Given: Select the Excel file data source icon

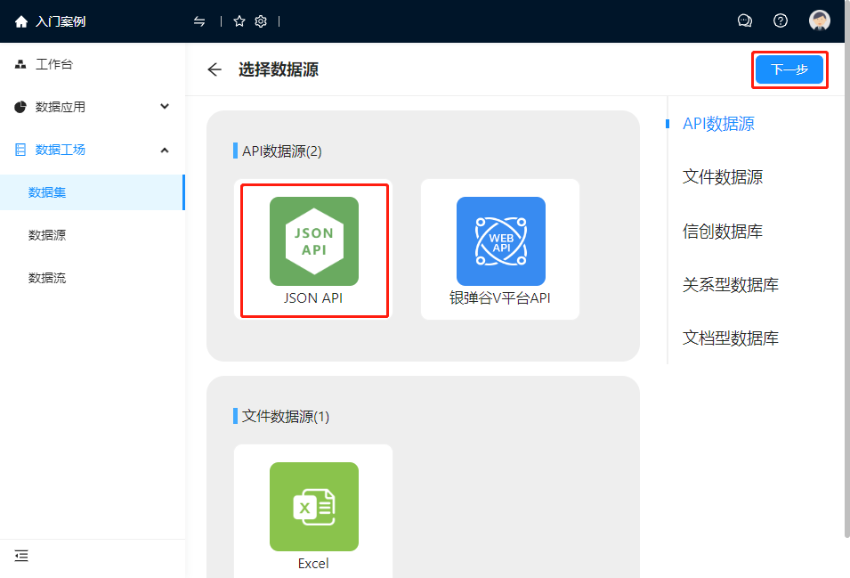Looking at the screenshot, I should pos(313,507).
